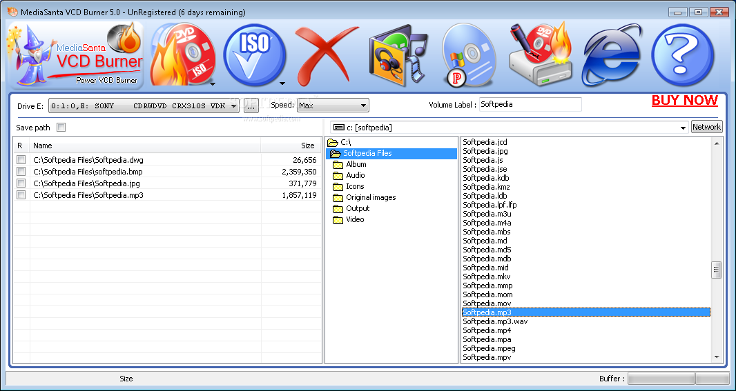Click the MediaSanta VCD Burner logo

pyautogui.click(x=76, y=55)
